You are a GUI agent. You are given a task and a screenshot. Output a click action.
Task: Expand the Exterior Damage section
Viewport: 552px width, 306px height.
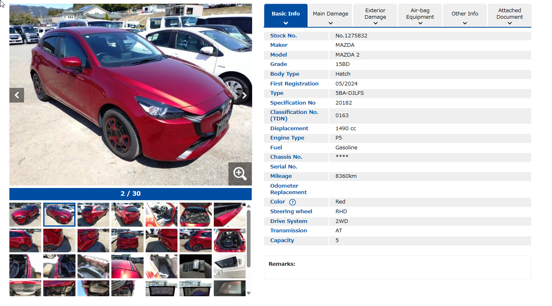point(375,16)
